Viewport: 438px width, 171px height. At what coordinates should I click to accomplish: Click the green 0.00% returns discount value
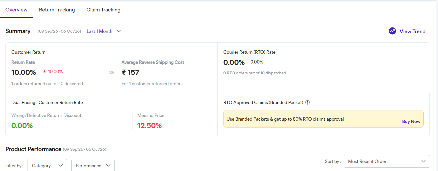tap(22, 126)
